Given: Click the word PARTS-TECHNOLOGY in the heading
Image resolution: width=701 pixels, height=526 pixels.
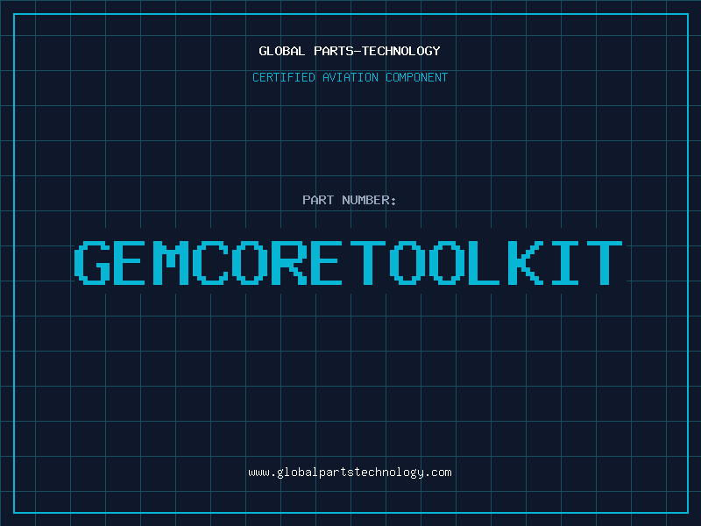Looking at the screenshot, I should coord(377,51).
